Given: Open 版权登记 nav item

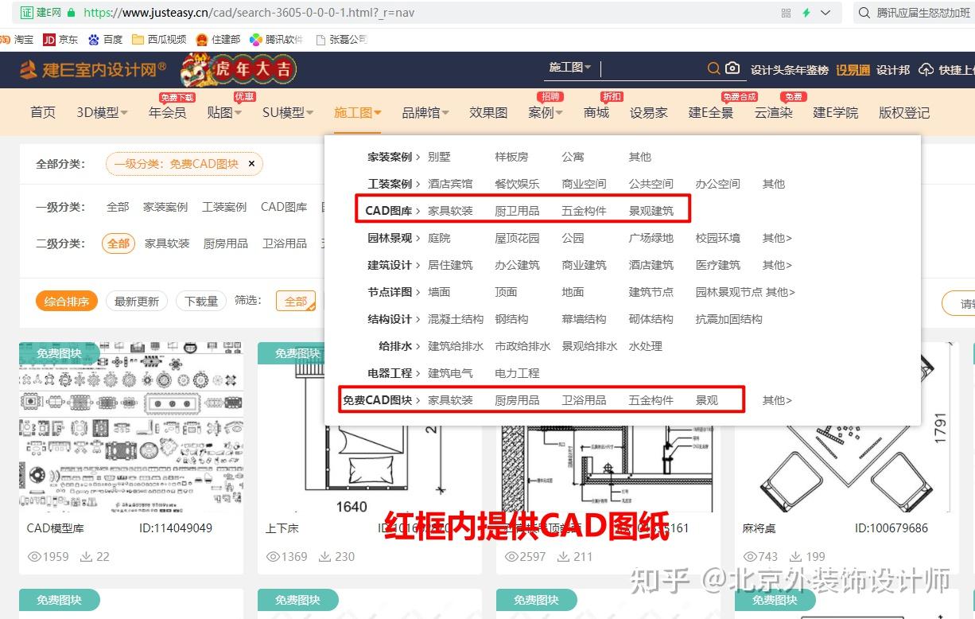Looking at the screenshot, I should tap(904, 113).
